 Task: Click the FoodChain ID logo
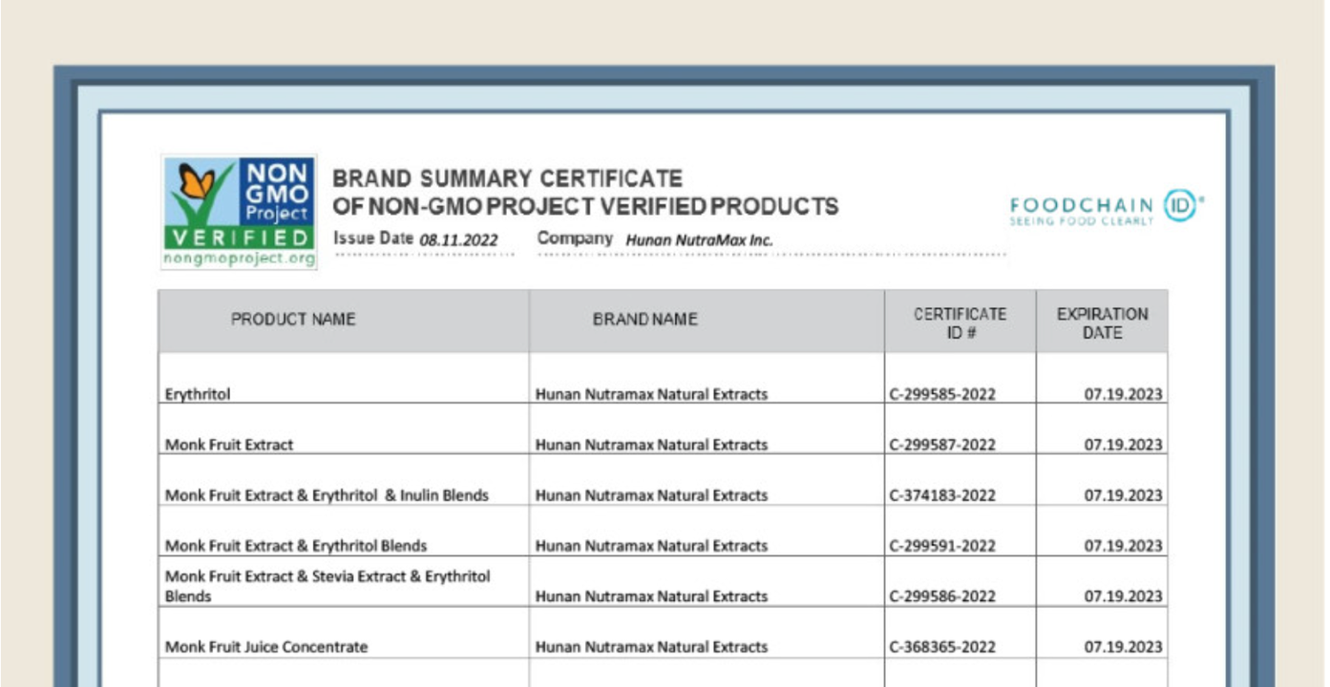pyautogui.click(x=1107, y=207)
